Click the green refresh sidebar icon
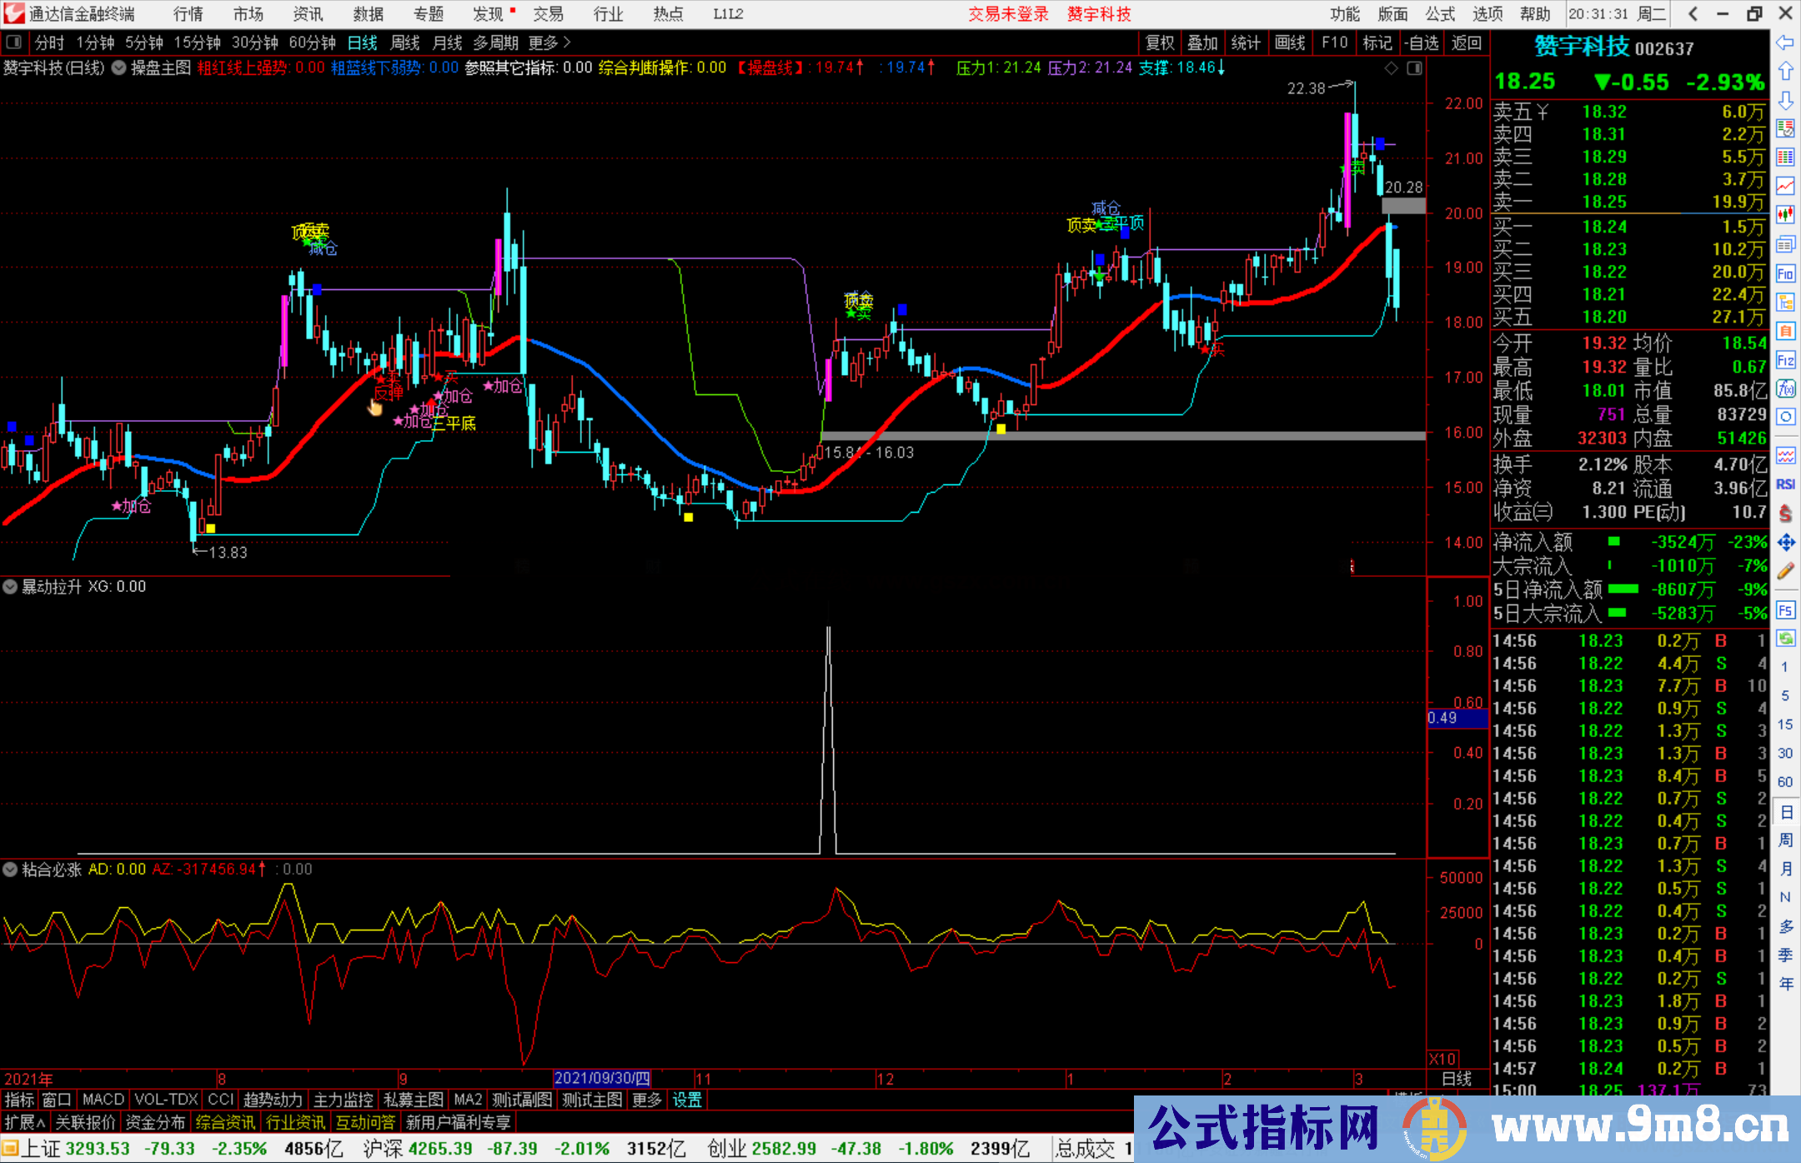The height and width of the screenshot is (1163, 1801). 1785,639
